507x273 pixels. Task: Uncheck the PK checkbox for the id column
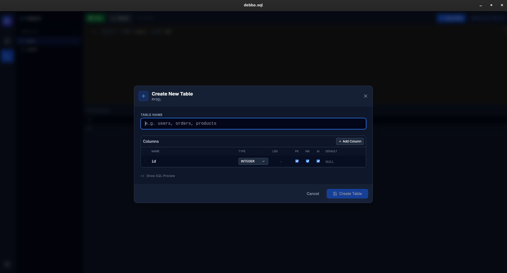(x=297, y=161)
